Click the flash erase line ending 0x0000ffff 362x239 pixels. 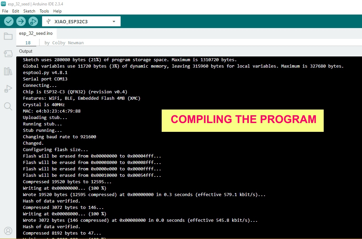point(92,169)
